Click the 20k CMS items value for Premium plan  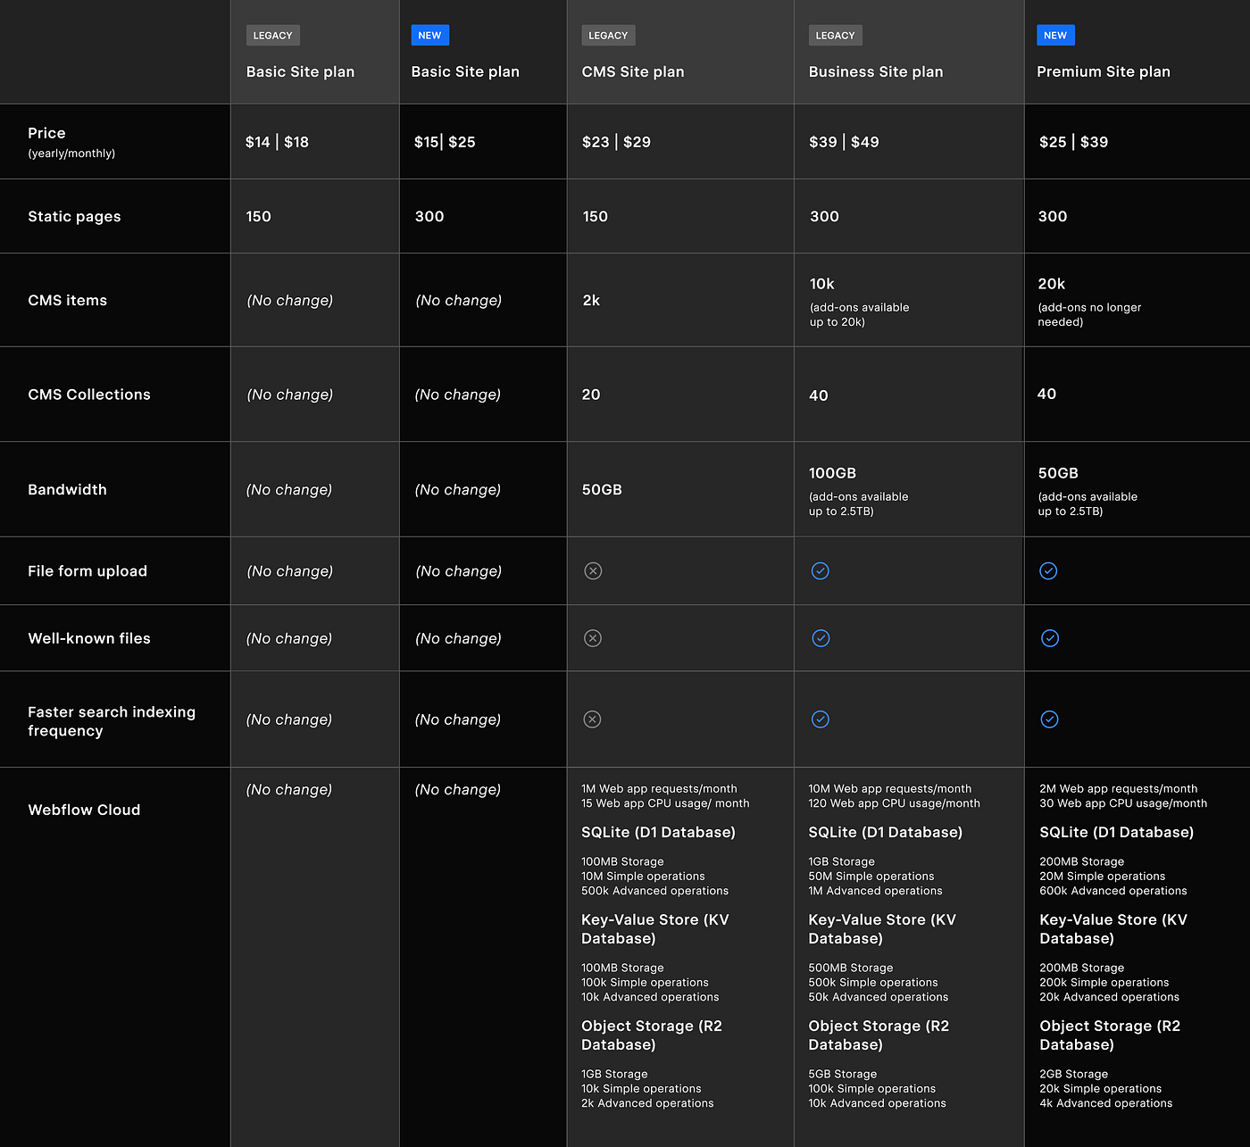1052,284
